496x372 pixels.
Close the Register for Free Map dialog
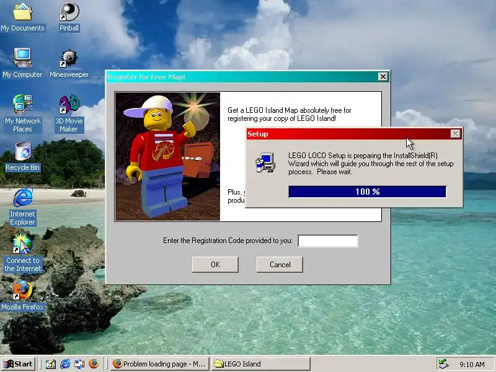pos(383,76)
